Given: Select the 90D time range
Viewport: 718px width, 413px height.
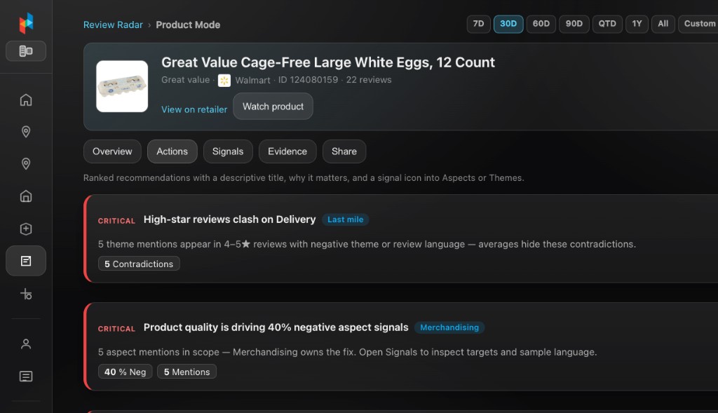Looking at the screenshot, I should tap(574, 24).
